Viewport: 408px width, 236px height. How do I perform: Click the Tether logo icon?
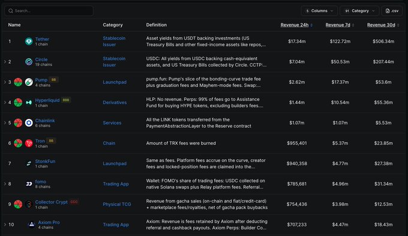(29, 41)
